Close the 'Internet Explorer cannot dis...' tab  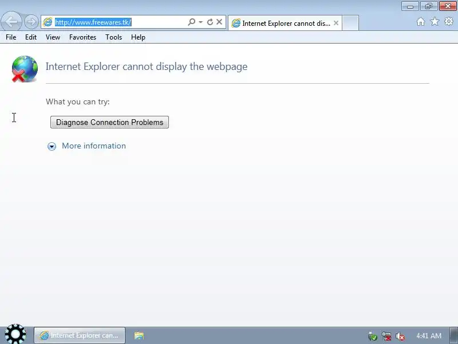[336, 23]
